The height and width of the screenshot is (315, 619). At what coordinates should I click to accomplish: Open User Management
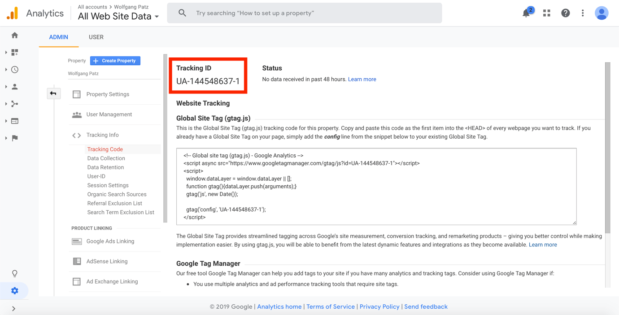point(109,115)
